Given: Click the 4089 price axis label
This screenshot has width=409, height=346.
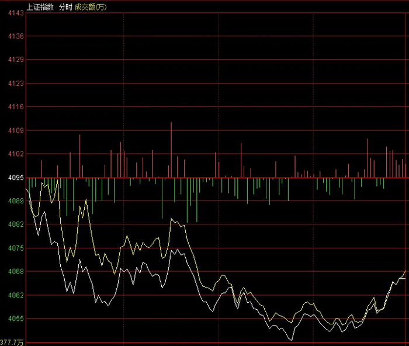Looking at the screenshot, I should tap(16, 201).
